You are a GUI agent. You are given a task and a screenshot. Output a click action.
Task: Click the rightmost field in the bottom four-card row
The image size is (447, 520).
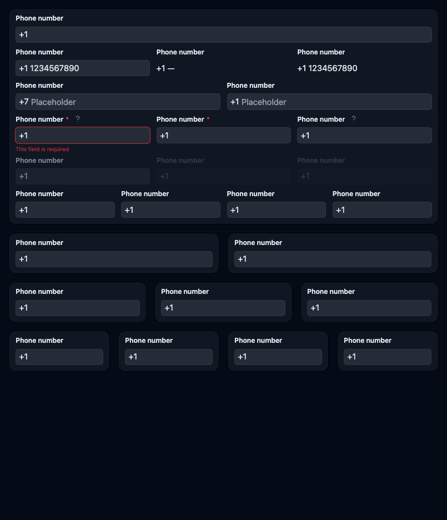[x=387, y=357]
